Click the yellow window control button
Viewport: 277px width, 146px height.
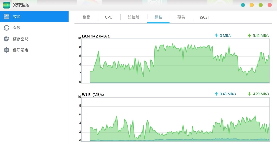tap(252, 5)
